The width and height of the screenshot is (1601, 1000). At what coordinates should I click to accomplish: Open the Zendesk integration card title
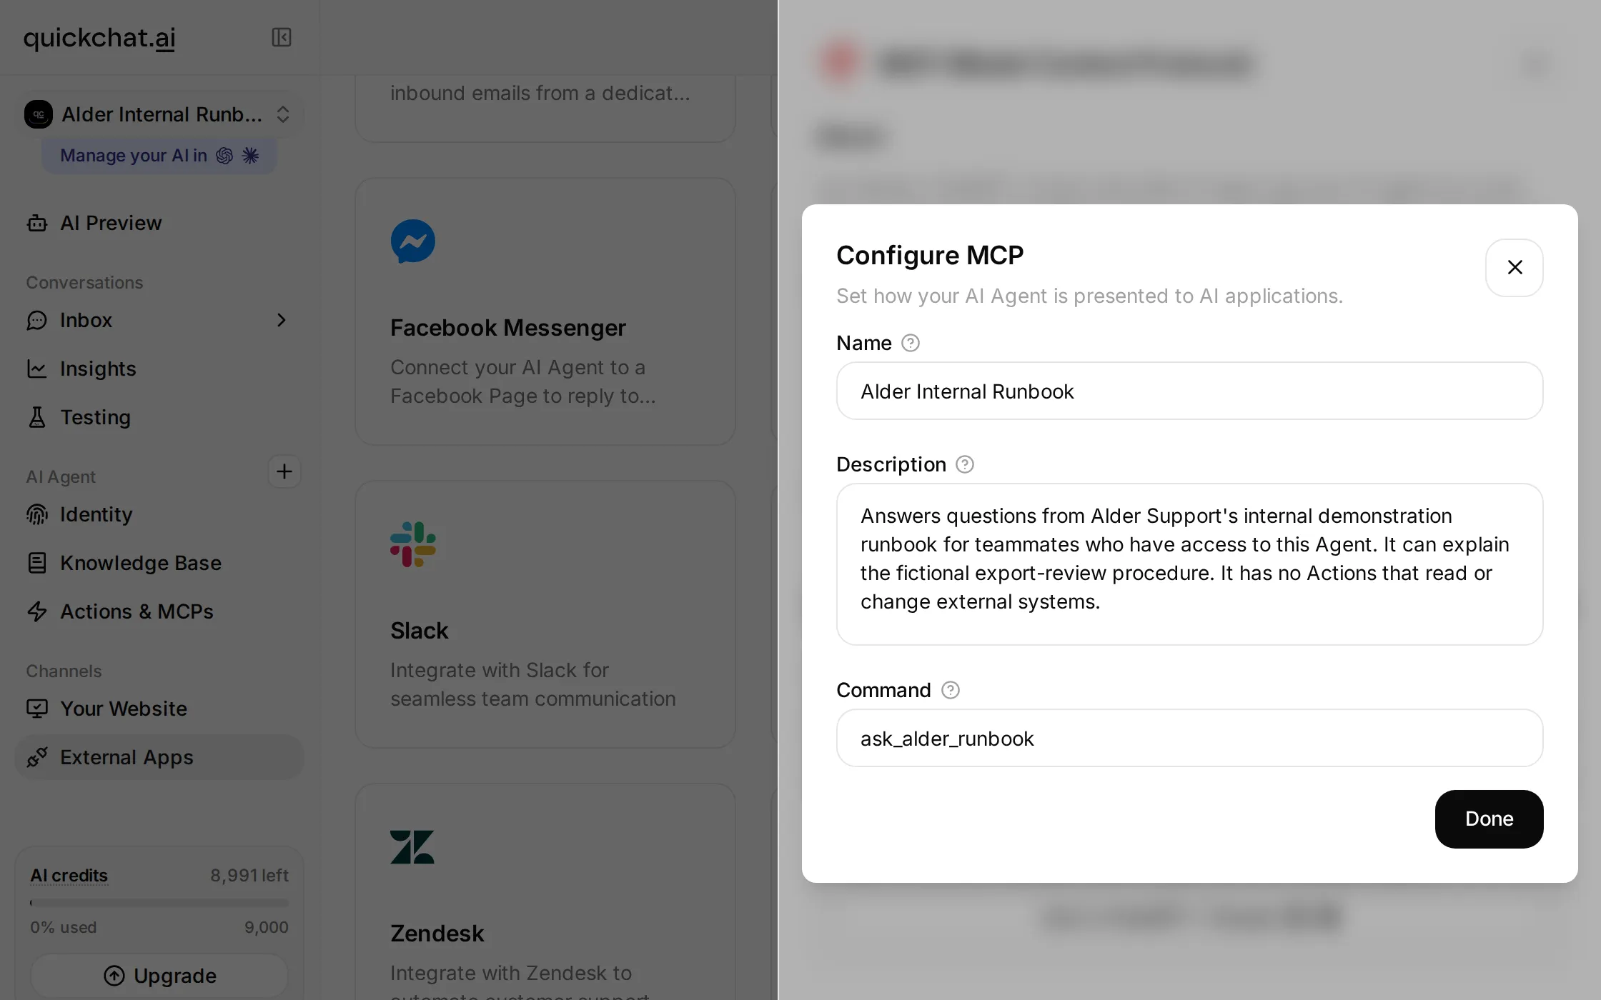pos(437,934)
